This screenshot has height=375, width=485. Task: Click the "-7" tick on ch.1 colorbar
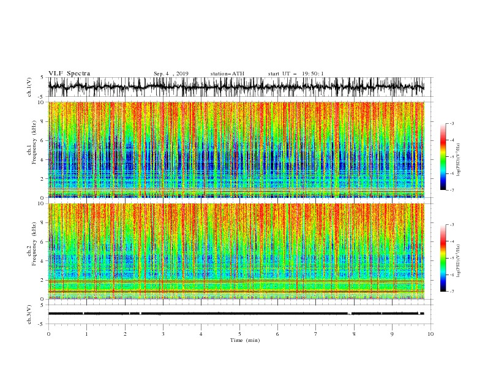tap(452, 190)
